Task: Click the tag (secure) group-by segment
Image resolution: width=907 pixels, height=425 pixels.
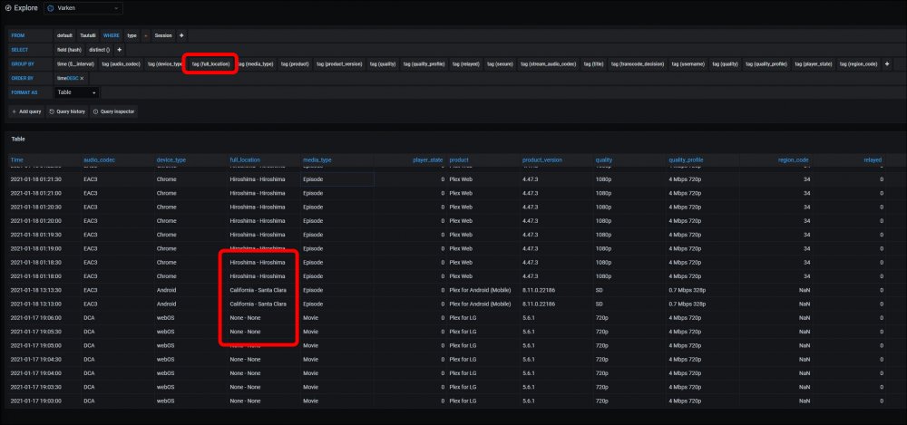Action: tap(501, 64)
